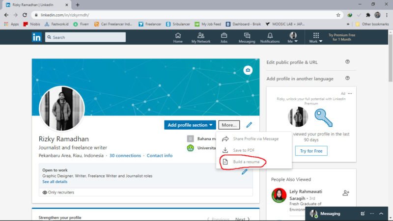Click the More... button
This screenshot has height=221, width=393.
pos(229,125)
